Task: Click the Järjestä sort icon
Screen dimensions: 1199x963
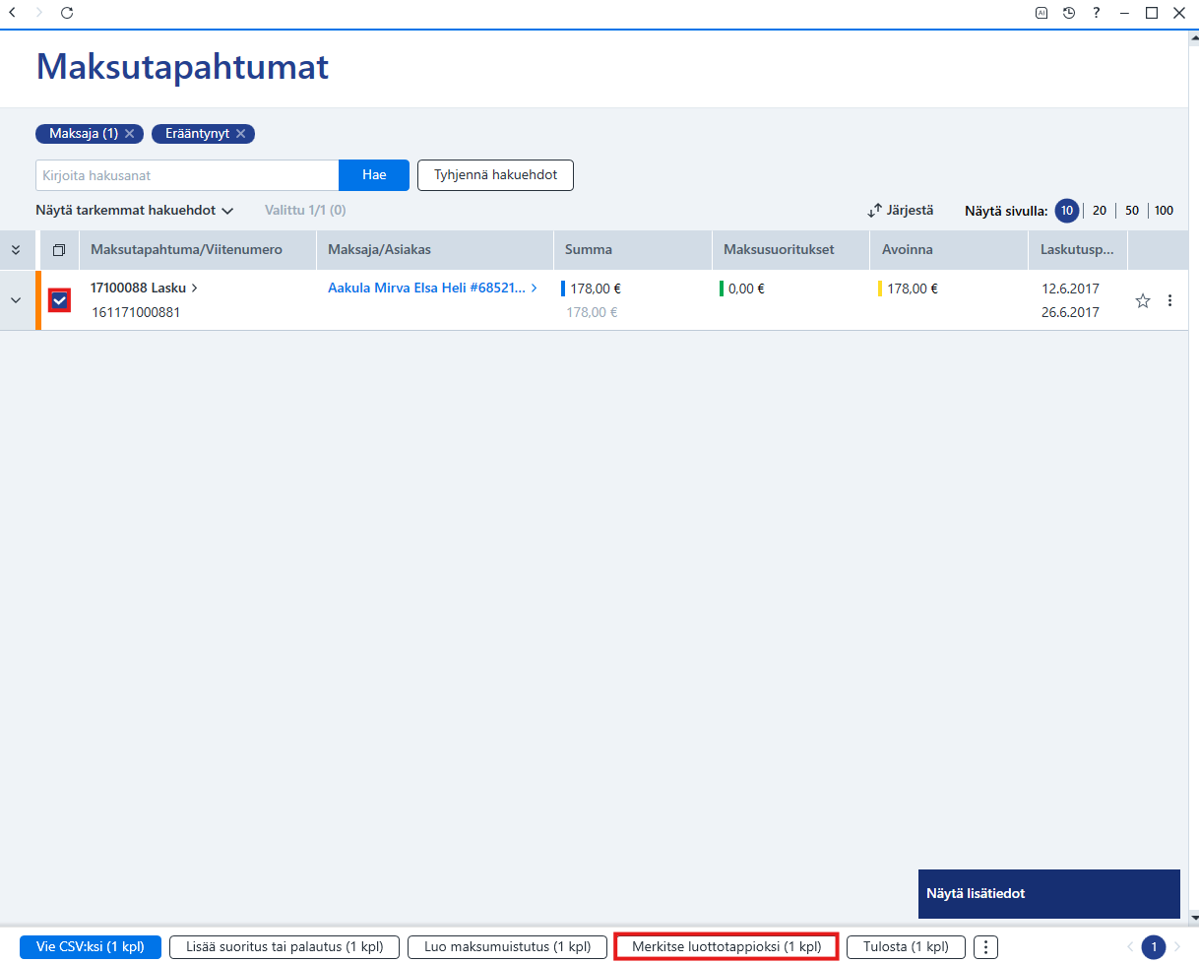Action: coord(874,211)
